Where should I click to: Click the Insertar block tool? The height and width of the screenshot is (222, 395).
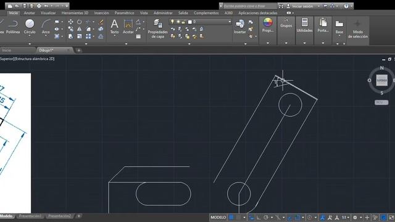239,27
